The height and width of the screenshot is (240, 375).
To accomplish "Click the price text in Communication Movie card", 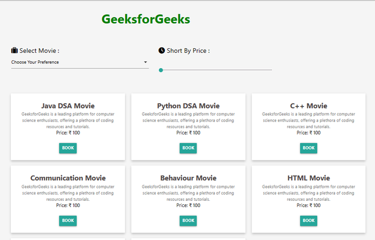I will click(x=68, y=205).
